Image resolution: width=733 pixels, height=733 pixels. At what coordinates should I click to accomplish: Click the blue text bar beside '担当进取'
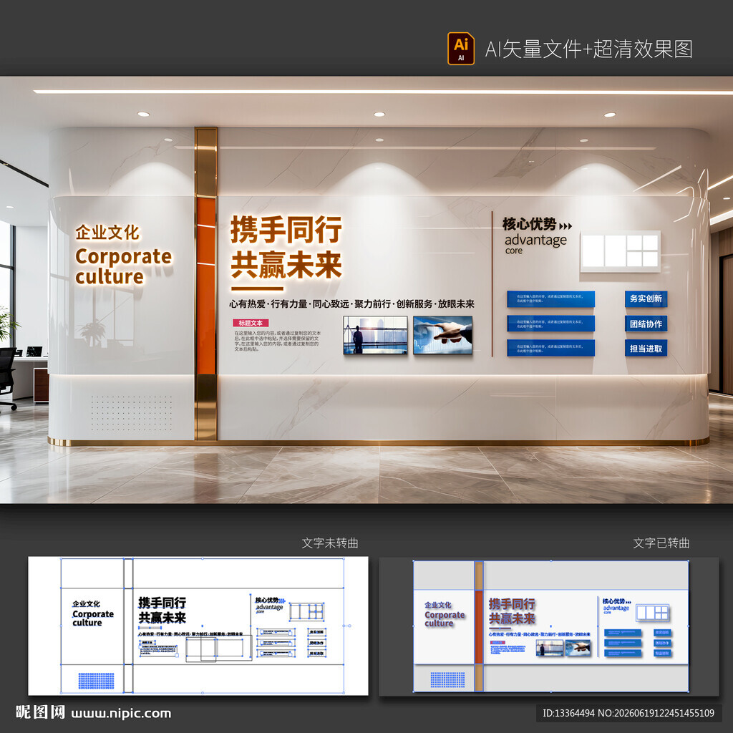click(550, 349)
